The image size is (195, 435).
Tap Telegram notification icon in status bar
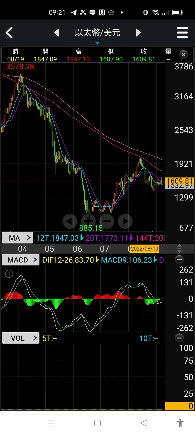click(74, 12)
